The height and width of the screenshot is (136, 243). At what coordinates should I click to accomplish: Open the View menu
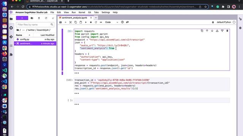pyautogui.click(x=66, y=12)
